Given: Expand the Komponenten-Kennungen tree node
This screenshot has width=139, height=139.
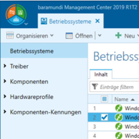Looking at the screenshot, I should (5, 112).
